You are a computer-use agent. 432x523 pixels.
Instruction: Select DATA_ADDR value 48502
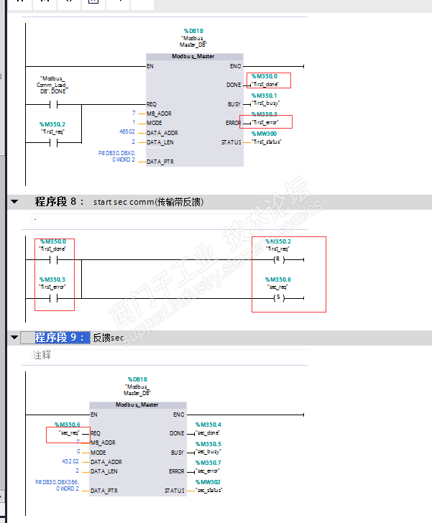(127, 131)
